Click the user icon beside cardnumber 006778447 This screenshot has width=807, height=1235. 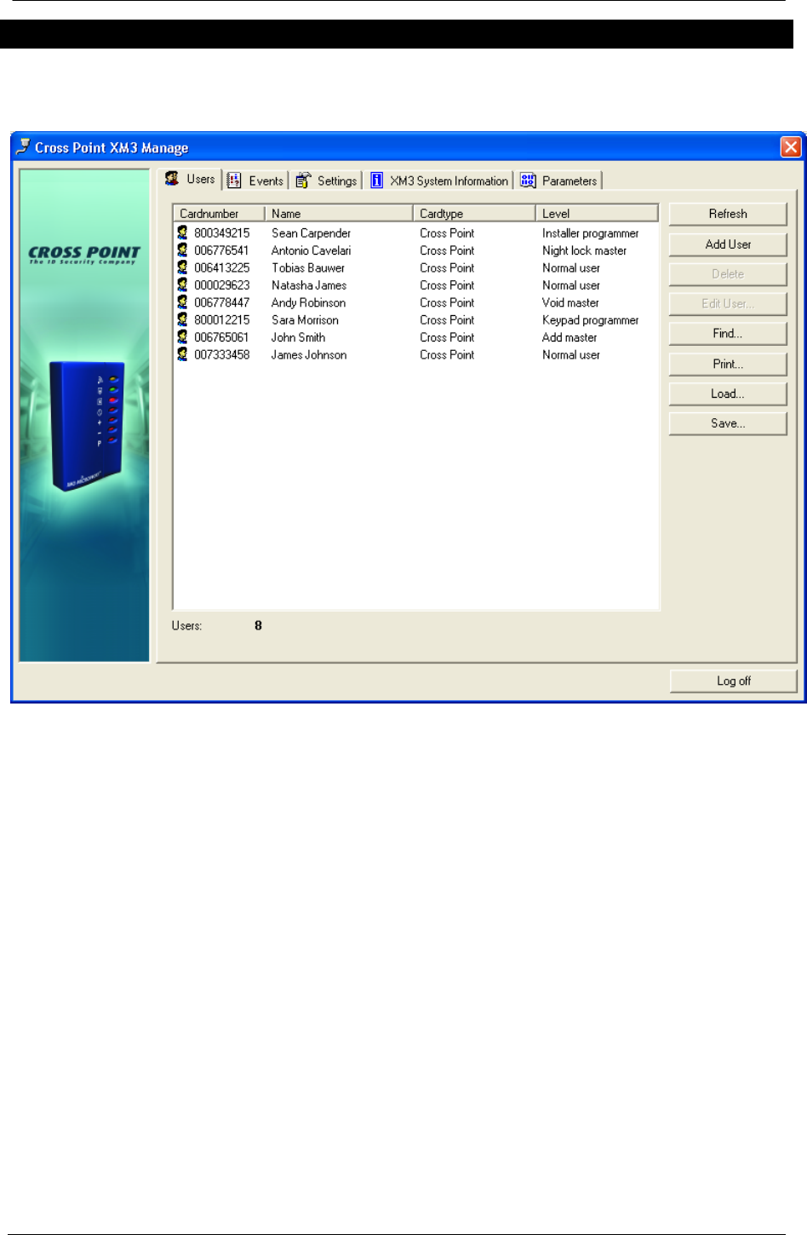(182, 302)
